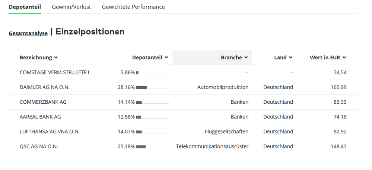
Task: Click Deutschland in the Lufthansa row
Action: point(278,132)
